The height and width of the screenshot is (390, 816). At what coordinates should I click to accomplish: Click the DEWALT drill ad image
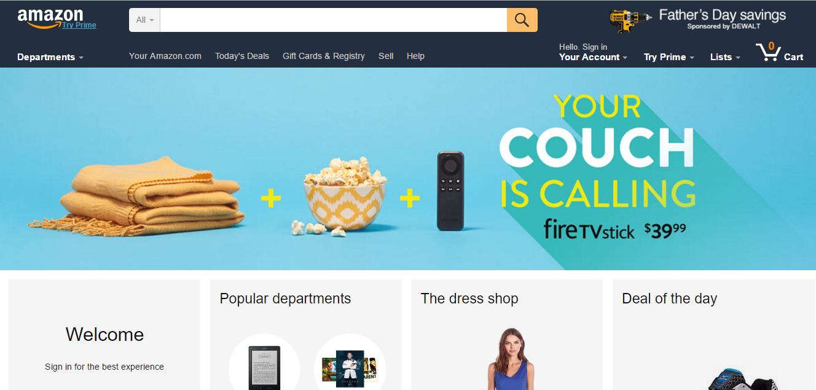(x=630, y=21)
